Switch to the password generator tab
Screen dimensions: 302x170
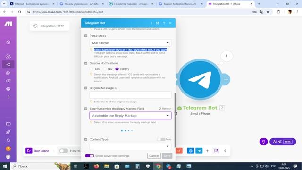tap(131, 4)
